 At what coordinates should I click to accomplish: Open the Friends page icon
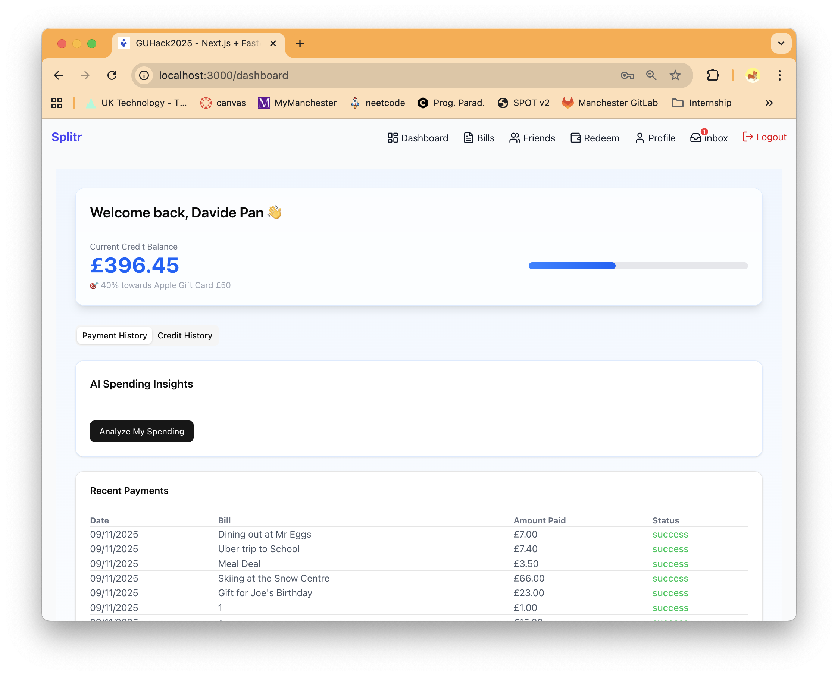coord(515,138)
